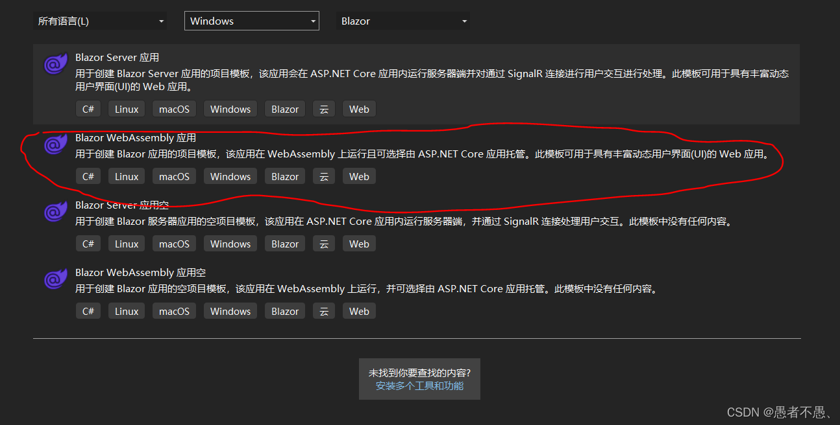Screen dimensions: 840x425
Task: Click Blazor tag under Blazor WebAssembly 应用
Action: tap(285, 176)
